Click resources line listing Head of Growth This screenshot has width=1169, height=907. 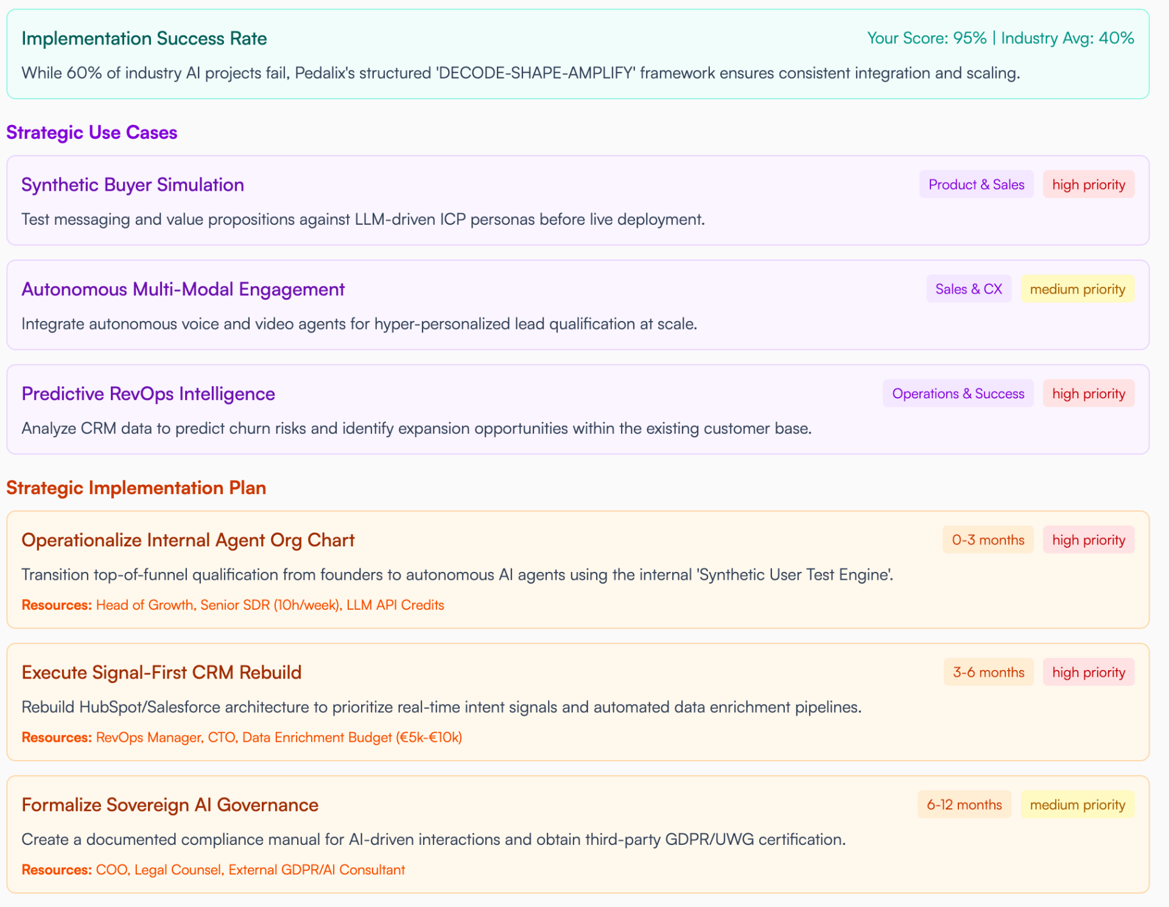pyautogui.click(x=233, y=605)
